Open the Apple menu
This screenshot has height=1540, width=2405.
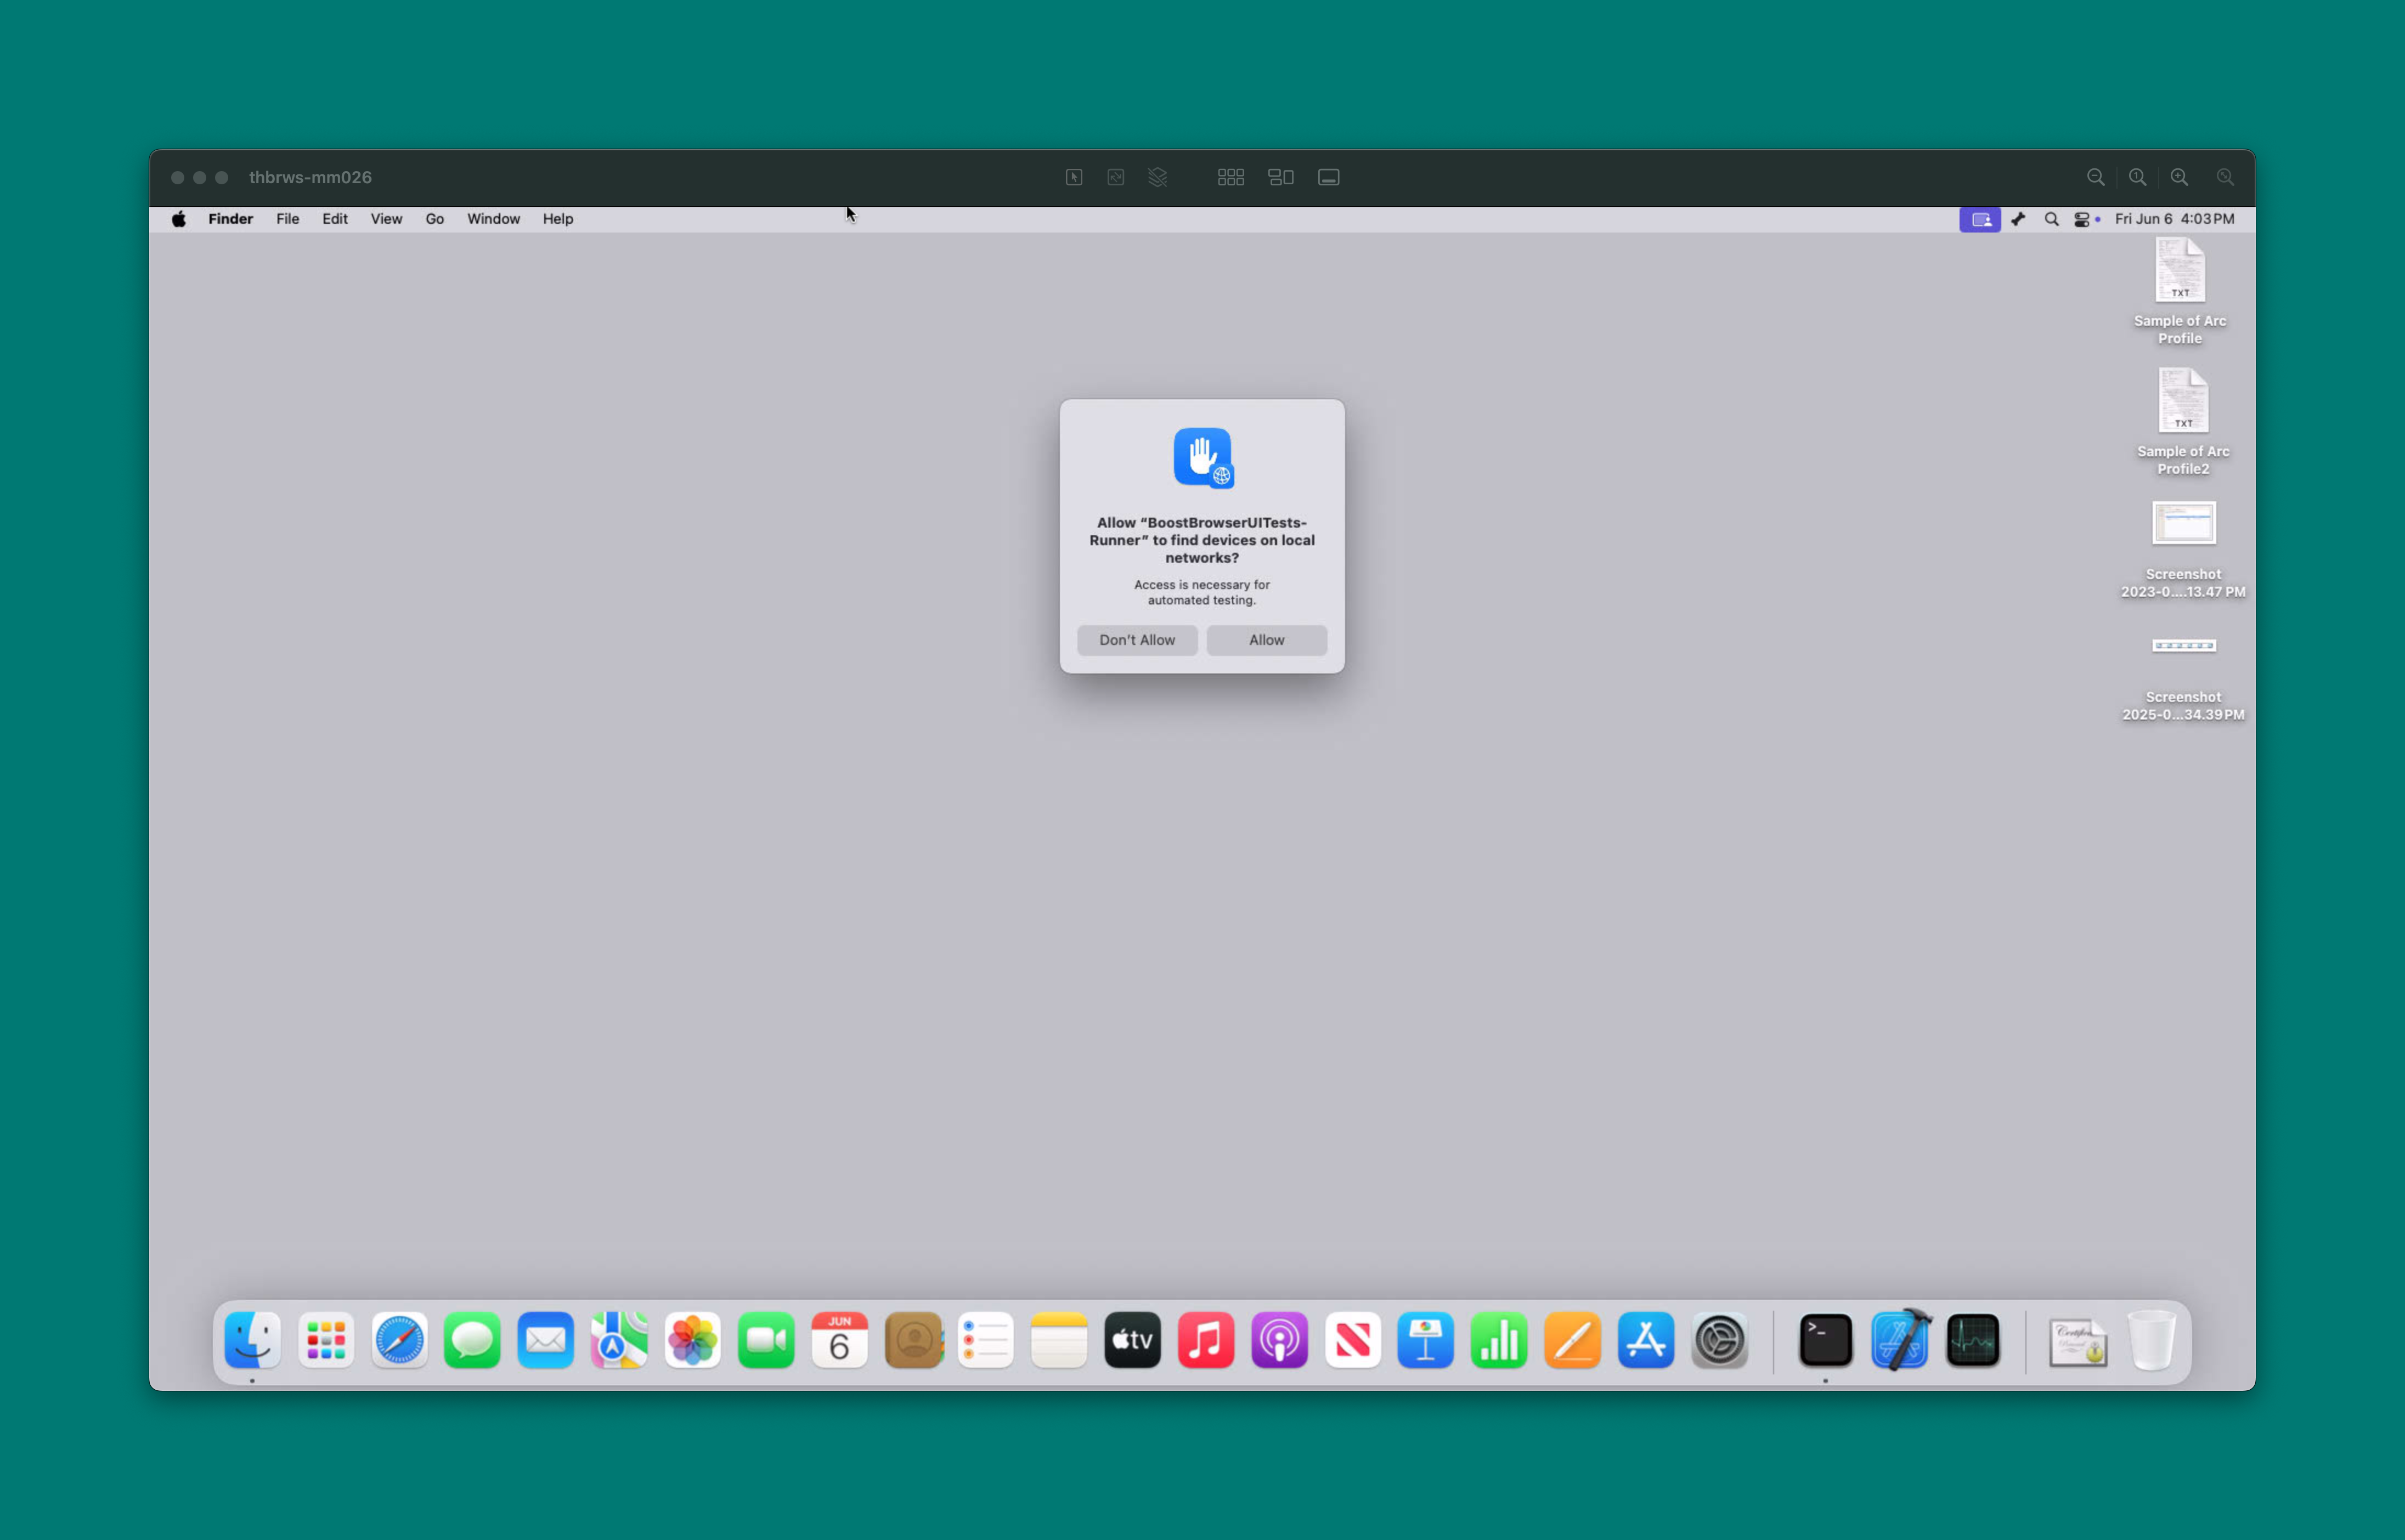pyautogui.click(x=179, y=219)
